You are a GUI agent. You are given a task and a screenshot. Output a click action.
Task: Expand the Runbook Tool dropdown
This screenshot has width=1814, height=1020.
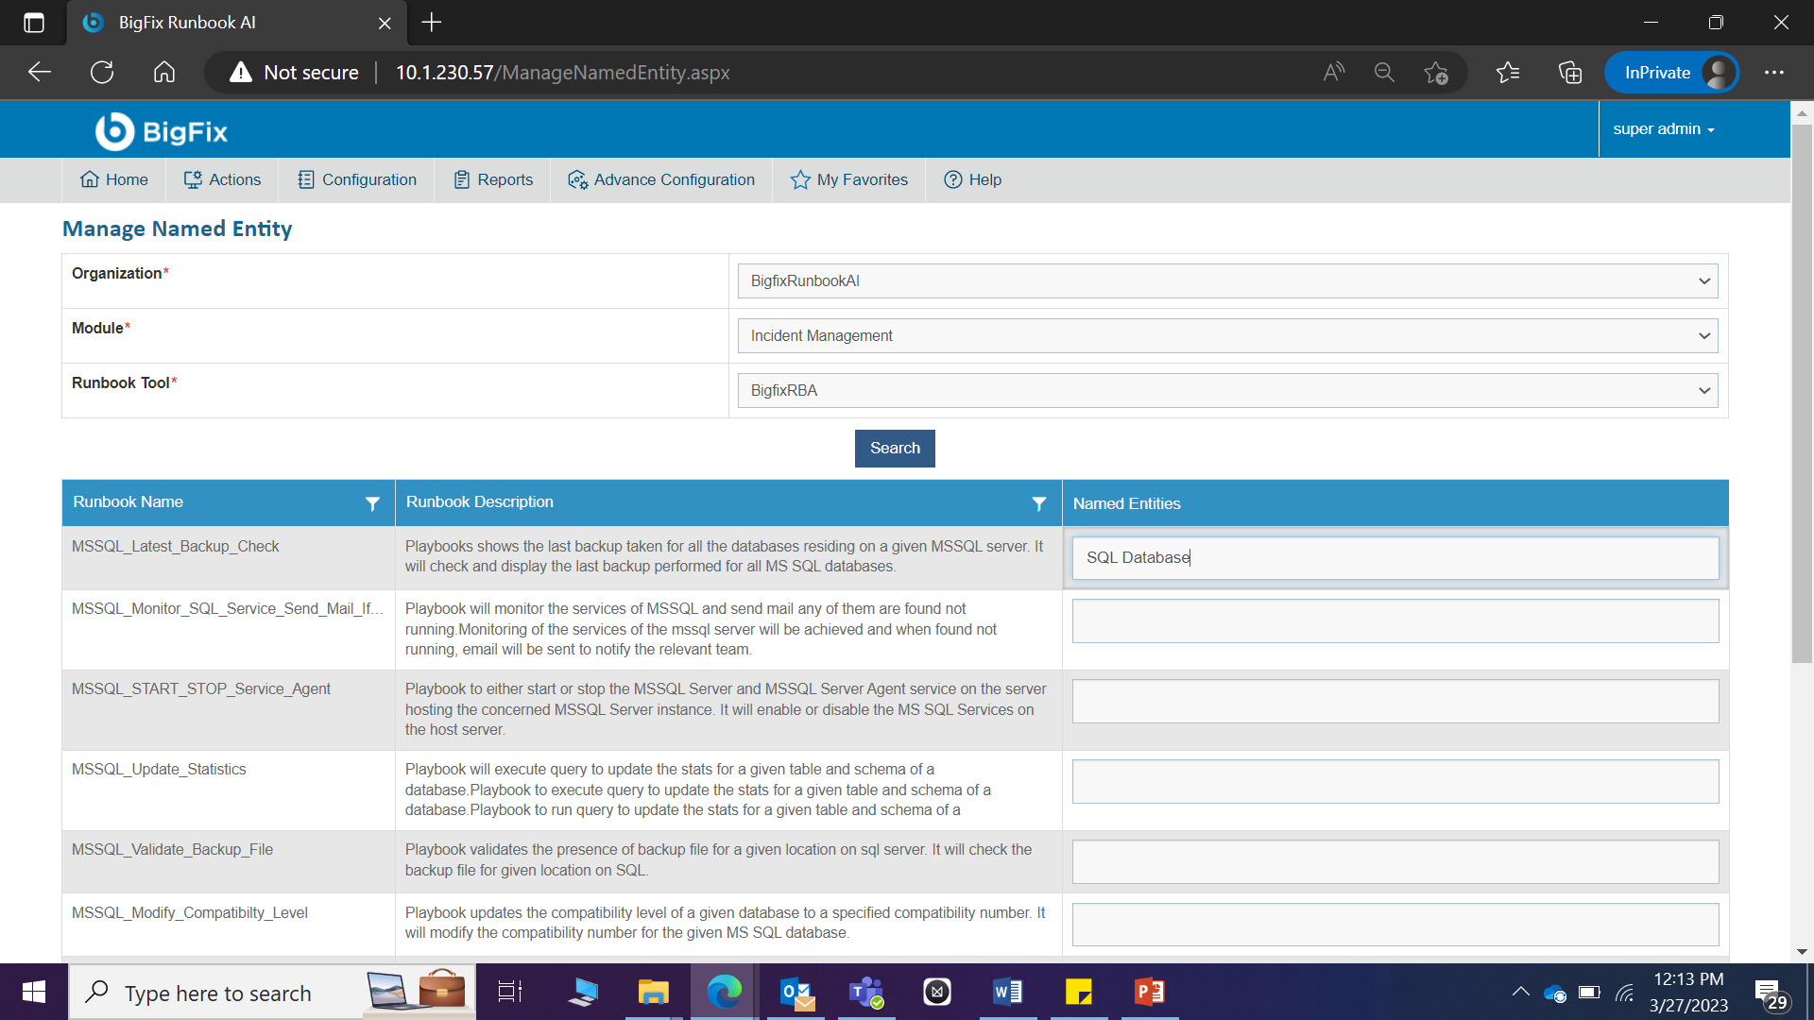1227,390
